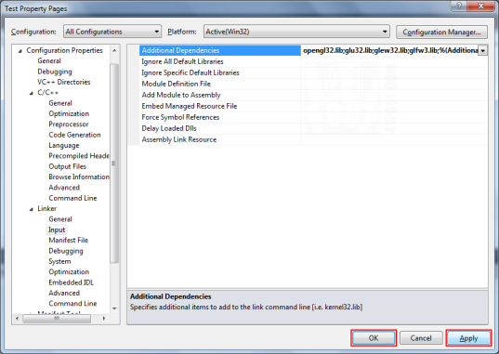Click tree scrollbar up arrow
This screenshot has width=499, height=354.
114,50
